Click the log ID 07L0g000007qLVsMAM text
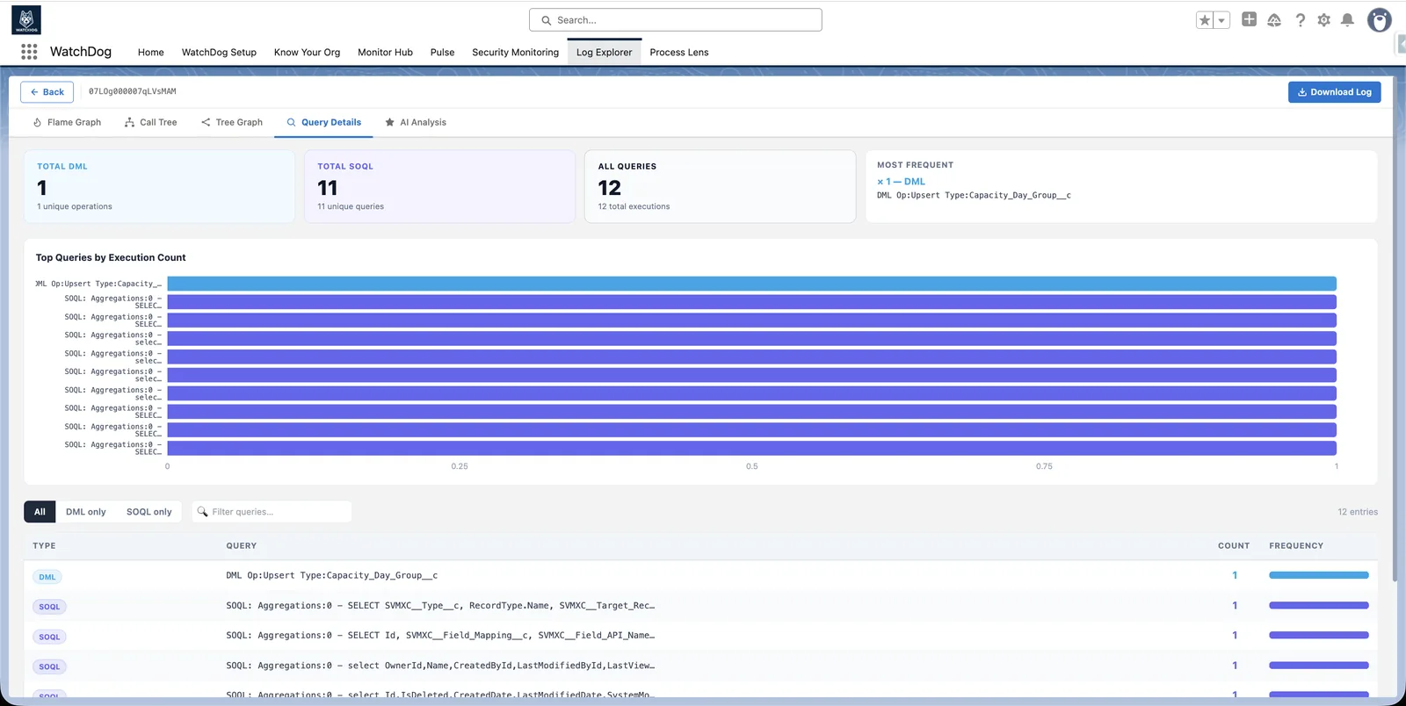The width and height of the screenshot is (1406, 706). pyautogui.click(x=132, y=91)
